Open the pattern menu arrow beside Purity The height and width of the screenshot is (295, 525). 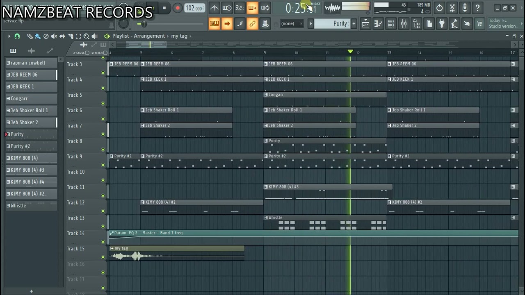[310, 24]
